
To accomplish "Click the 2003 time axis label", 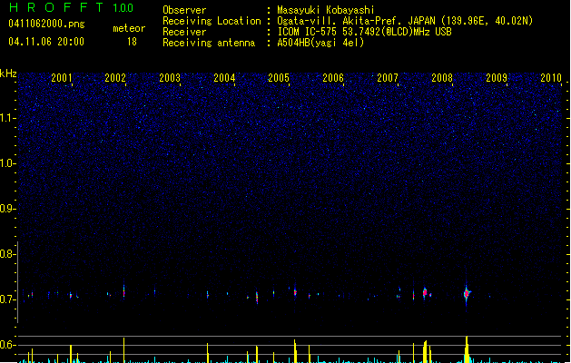I will point(170,78).
